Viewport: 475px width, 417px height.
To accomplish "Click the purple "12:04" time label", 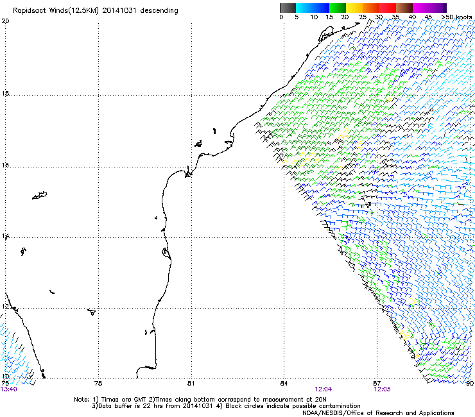I will coord(324,389).
